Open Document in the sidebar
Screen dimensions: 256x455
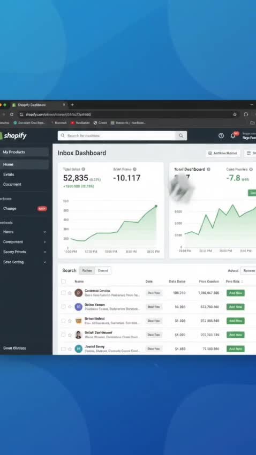(x=12, y=184)
